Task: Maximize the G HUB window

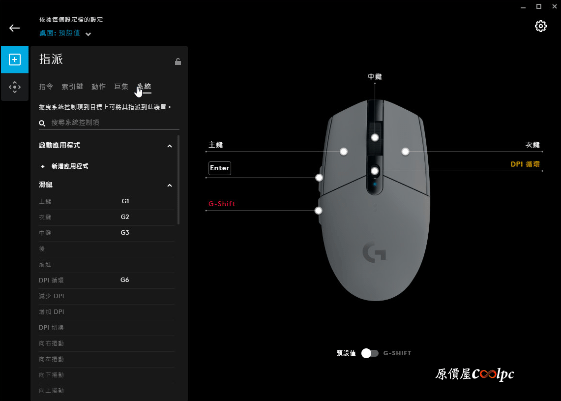Action: pyautogui.click(x=539, y=6)
